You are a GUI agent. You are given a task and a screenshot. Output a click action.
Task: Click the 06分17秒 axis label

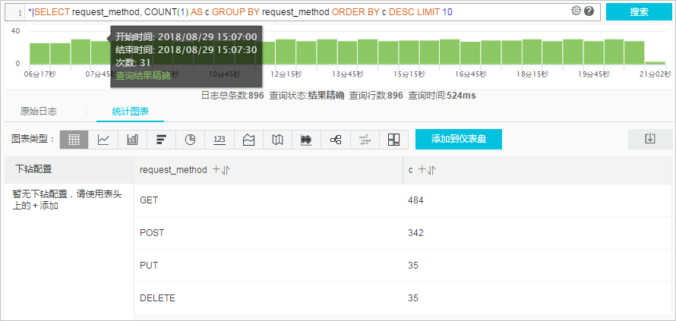(40, 74)
